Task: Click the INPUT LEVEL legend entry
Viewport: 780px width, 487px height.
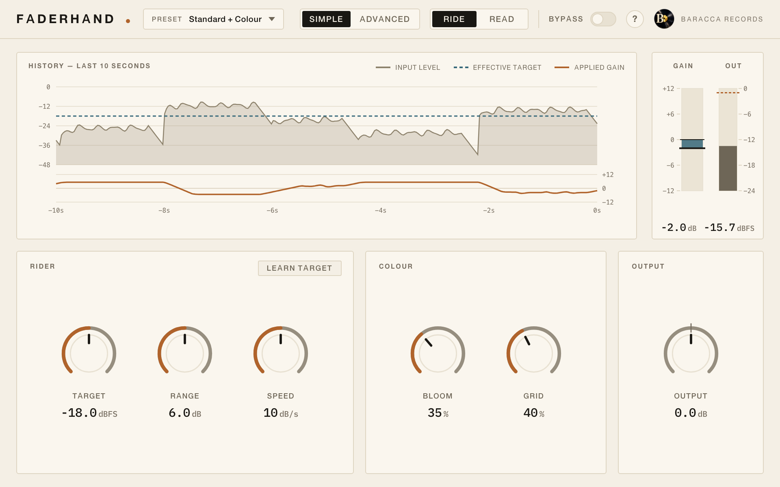Action: [408, 67]
